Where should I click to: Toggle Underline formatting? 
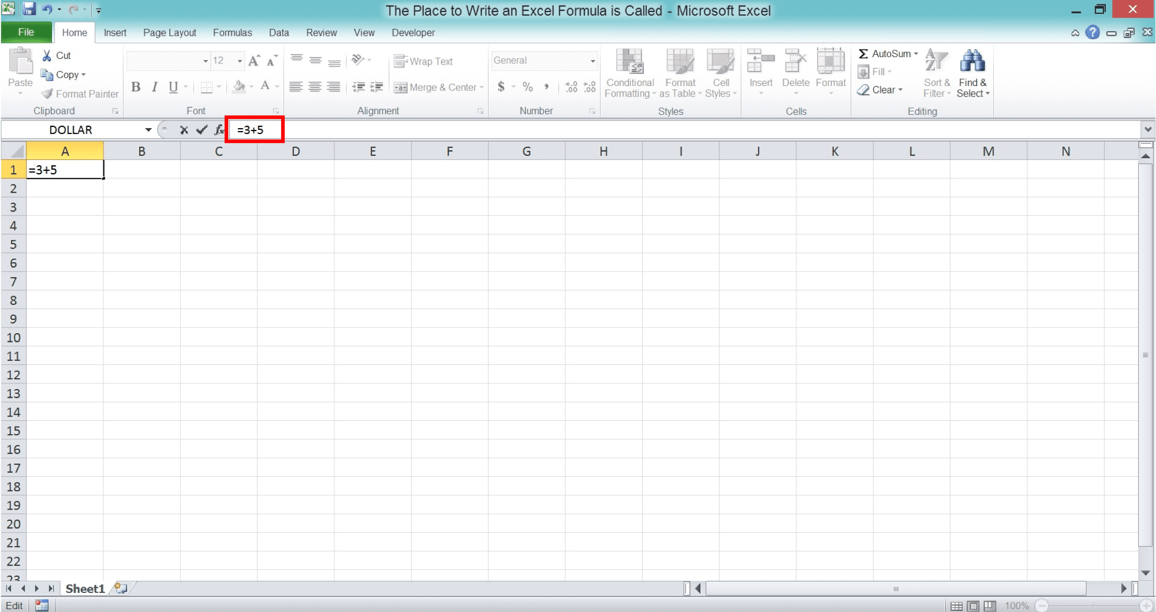pos(173,87)
